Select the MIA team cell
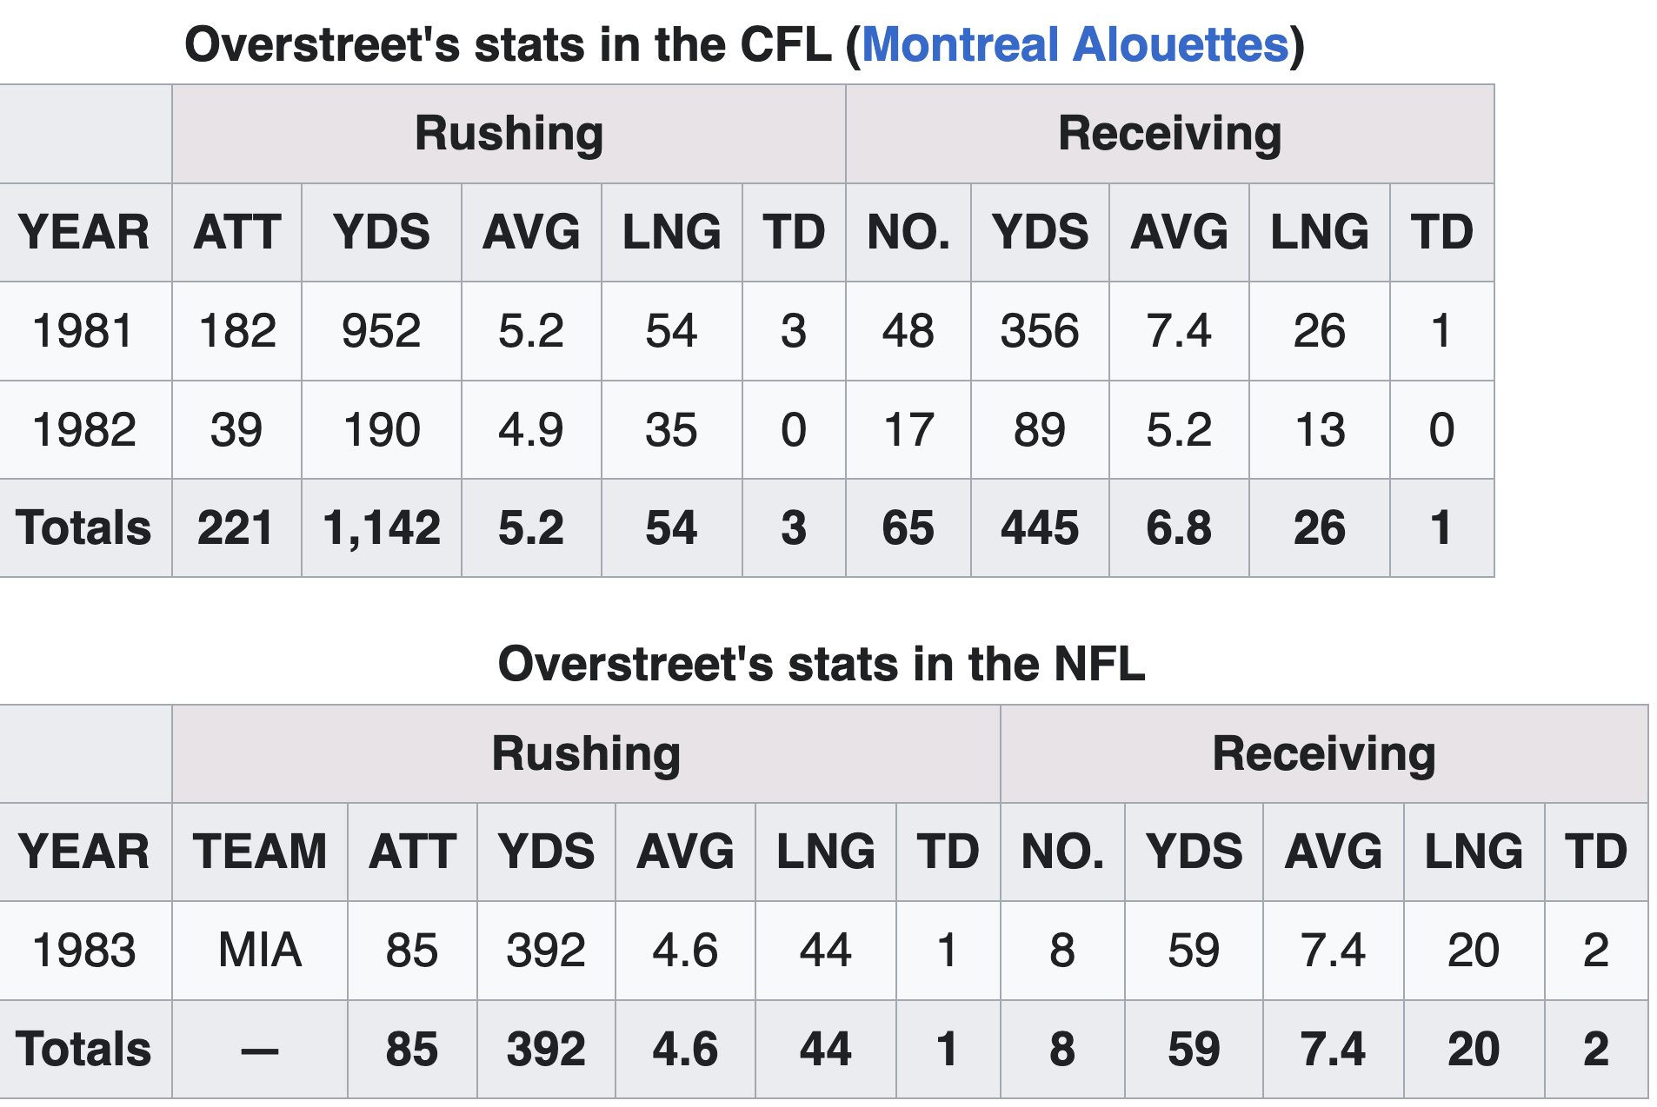Viewport: 1657px width, 1107px height. pyautogui.click(x=260, y=950)
